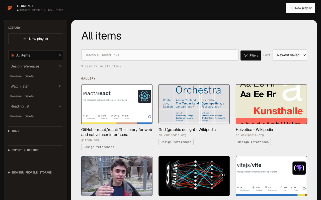321x200 pixels.
Task: Expand the Browser Profile Storage section
Action: click(36, 172)
